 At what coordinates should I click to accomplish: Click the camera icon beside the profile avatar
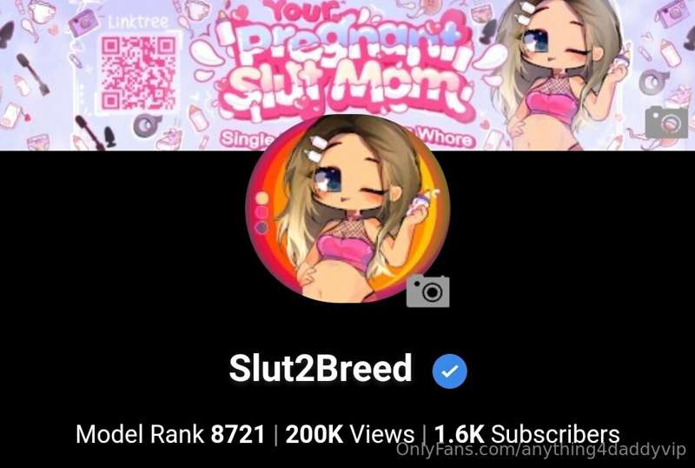(x=427, y=291)
